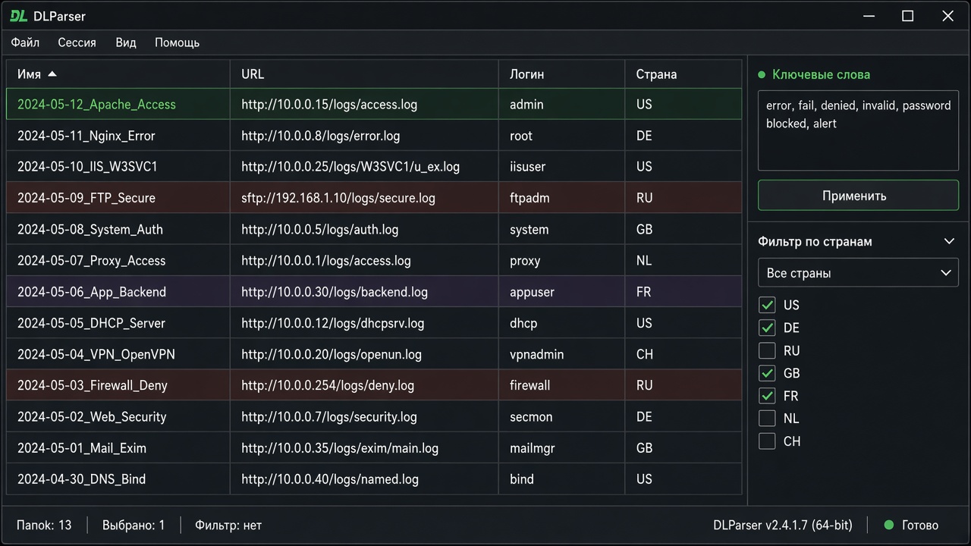971x546 pixels.
Task: Maximize the DLParser window
Action: click(907, 16)
